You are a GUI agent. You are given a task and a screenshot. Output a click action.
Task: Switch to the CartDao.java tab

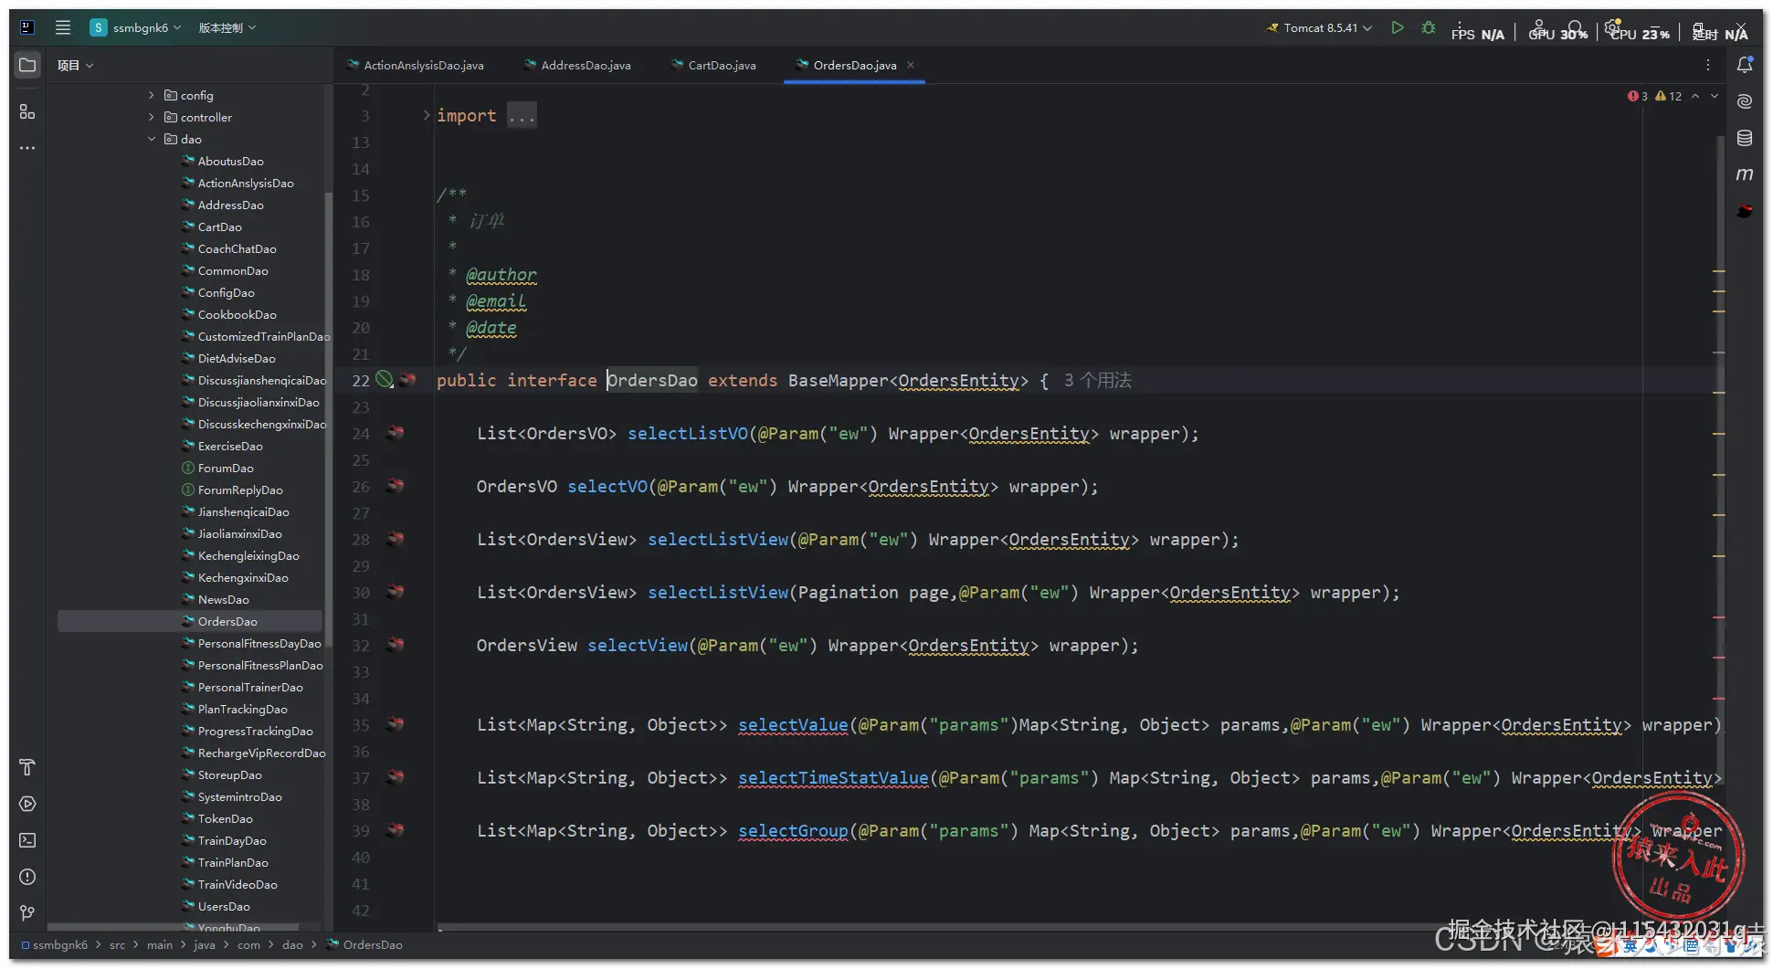click(721, 66)
